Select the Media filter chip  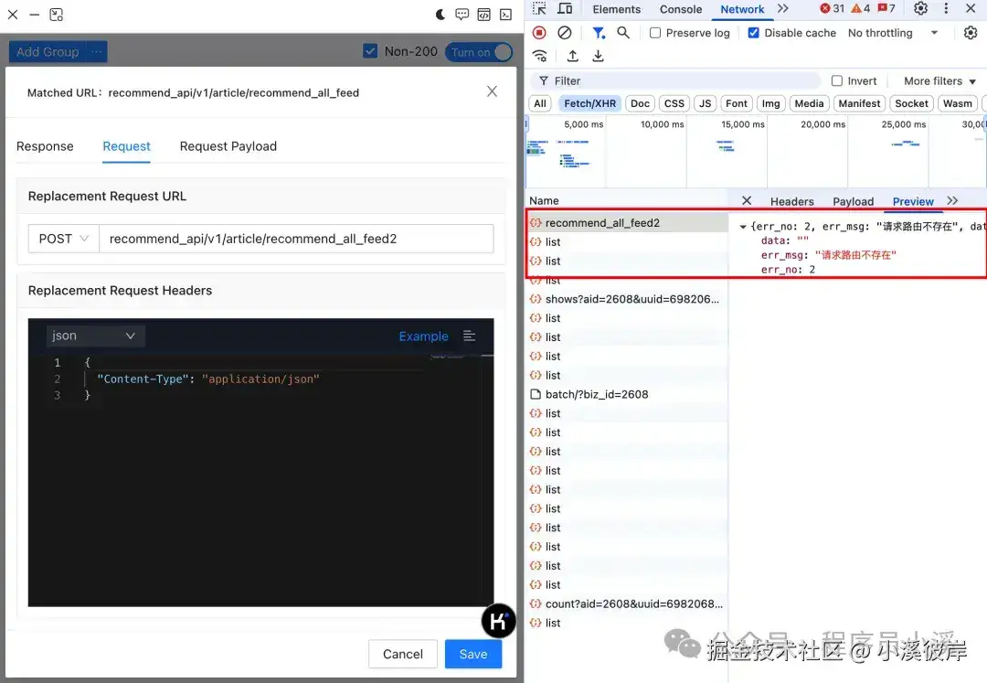coord(809,103)
